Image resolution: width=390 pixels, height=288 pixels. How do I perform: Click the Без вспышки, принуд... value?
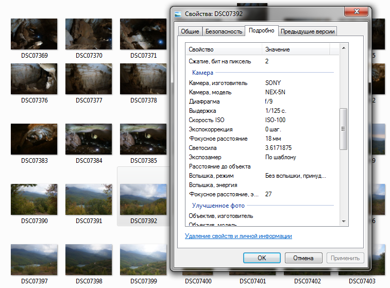click(x=296, y=176)
